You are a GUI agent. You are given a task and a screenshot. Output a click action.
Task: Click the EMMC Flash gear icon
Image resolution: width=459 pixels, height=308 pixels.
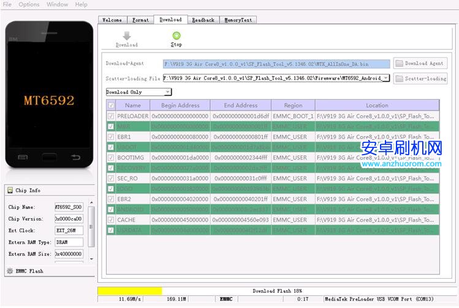[10, 271]
